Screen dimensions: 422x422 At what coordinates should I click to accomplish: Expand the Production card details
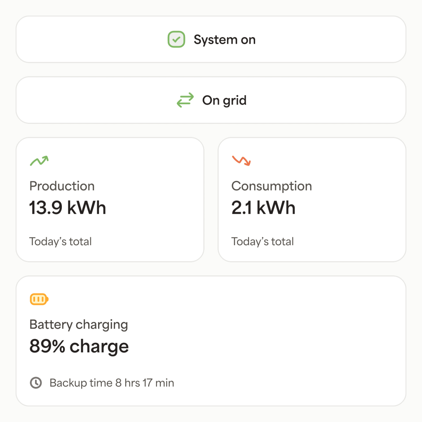coord(109,199)
